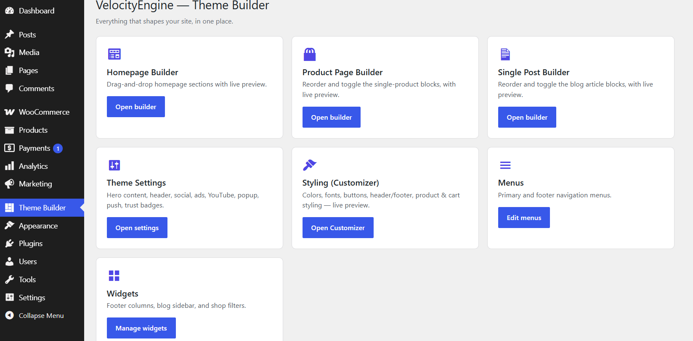693x341 pixels.
Task: Open the Tools menu item
Action: (x=42, y=279)
